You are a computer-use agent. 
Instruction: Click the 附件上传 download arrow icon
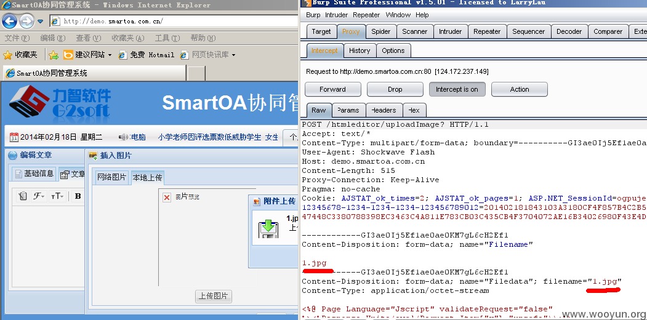(x=268, y=229)
